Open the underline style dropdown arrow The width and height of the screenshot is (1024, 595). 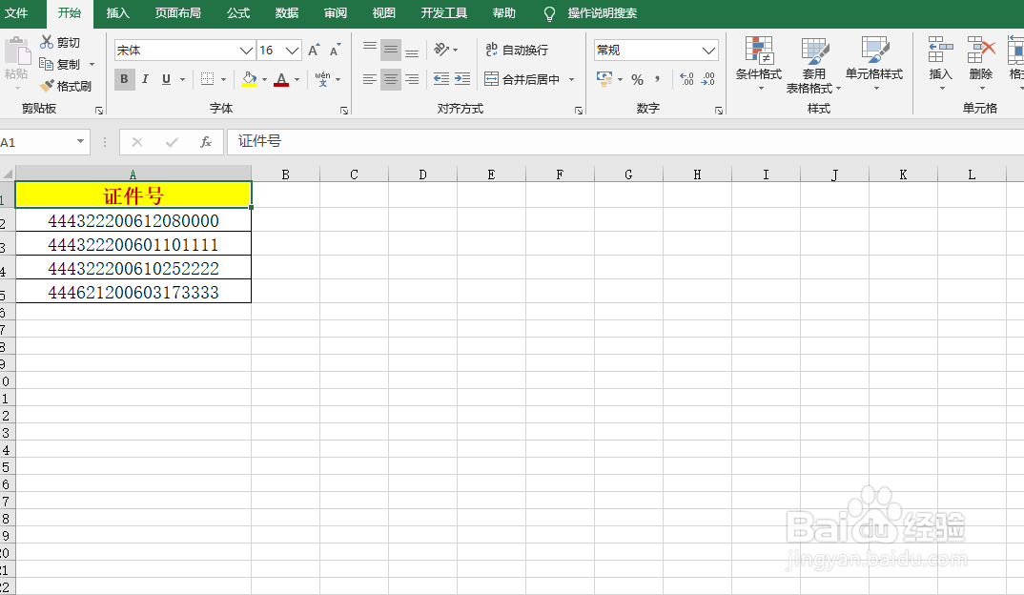point(182,79)
